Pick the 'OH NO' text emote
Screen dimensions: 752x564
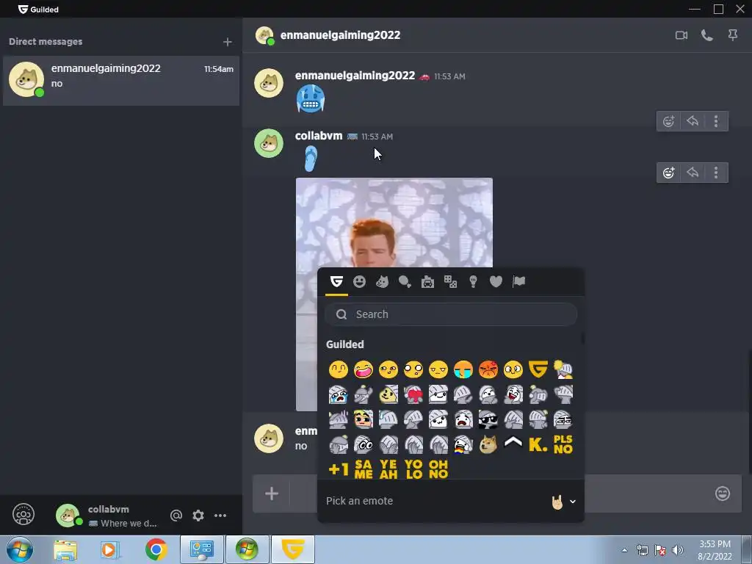pos(438,469)
